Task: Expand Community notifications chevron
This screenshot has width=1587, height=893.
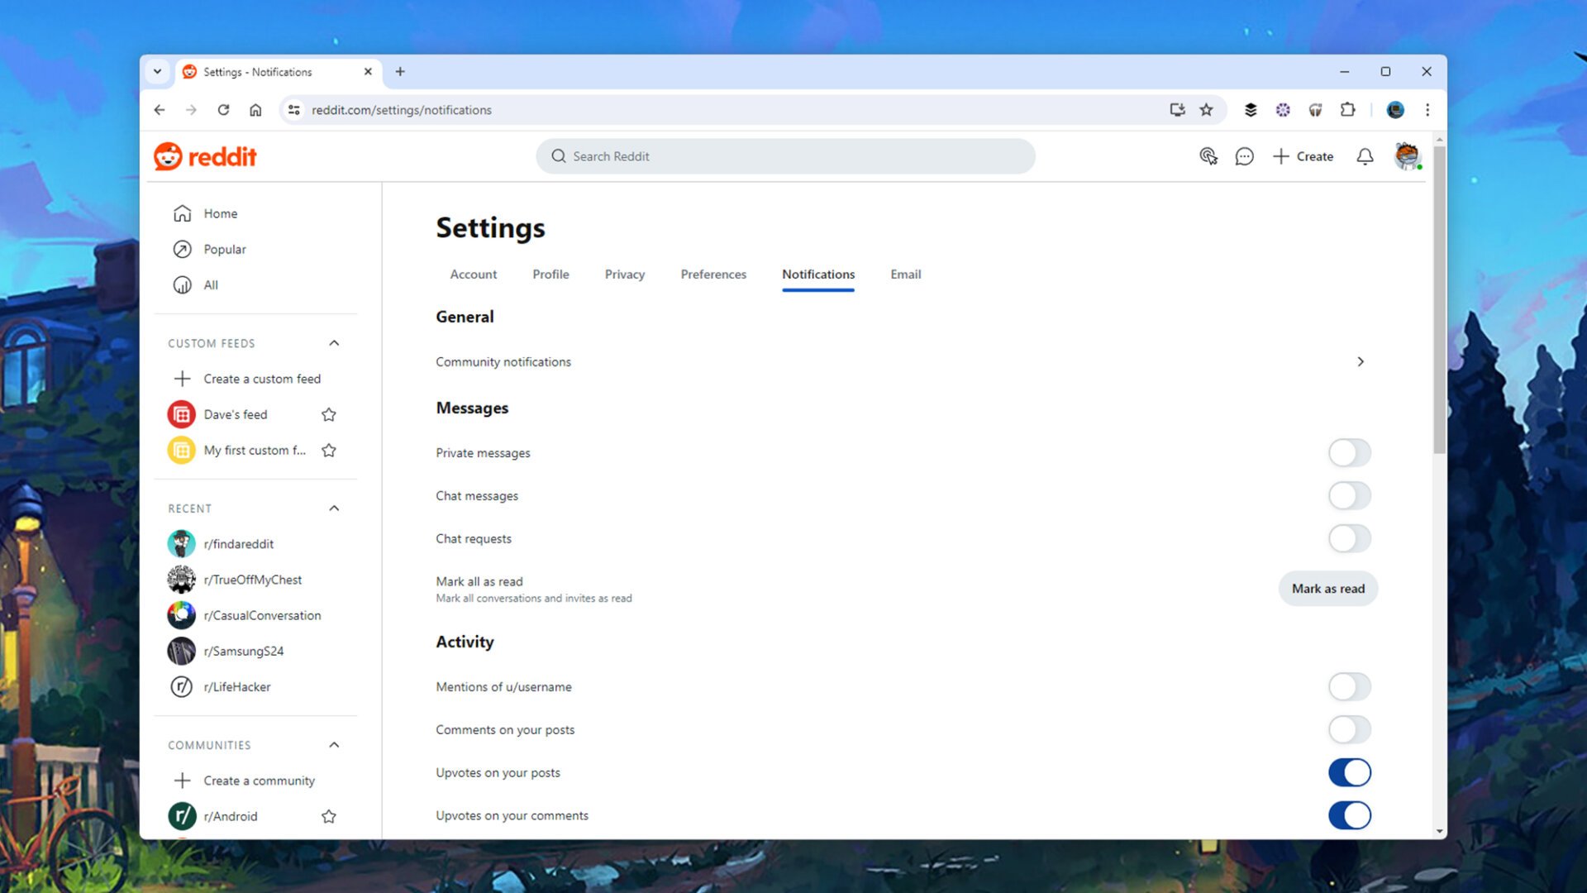Action: tap(1361, 362)
